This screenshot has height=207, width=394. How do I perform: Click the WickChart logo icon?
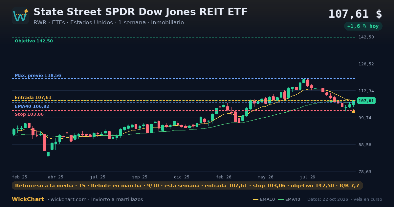coord(20,16)
